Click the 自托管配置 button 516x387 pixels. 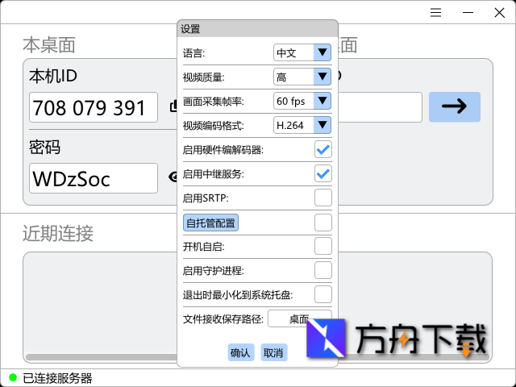(x=210, y=223)
